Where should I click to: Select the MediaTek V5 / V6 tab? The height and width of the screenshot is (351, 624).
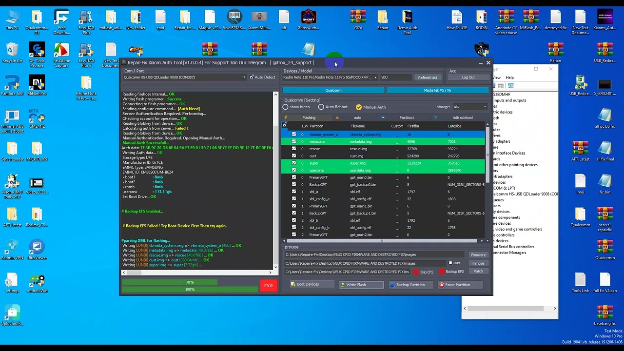click(437, 90)
